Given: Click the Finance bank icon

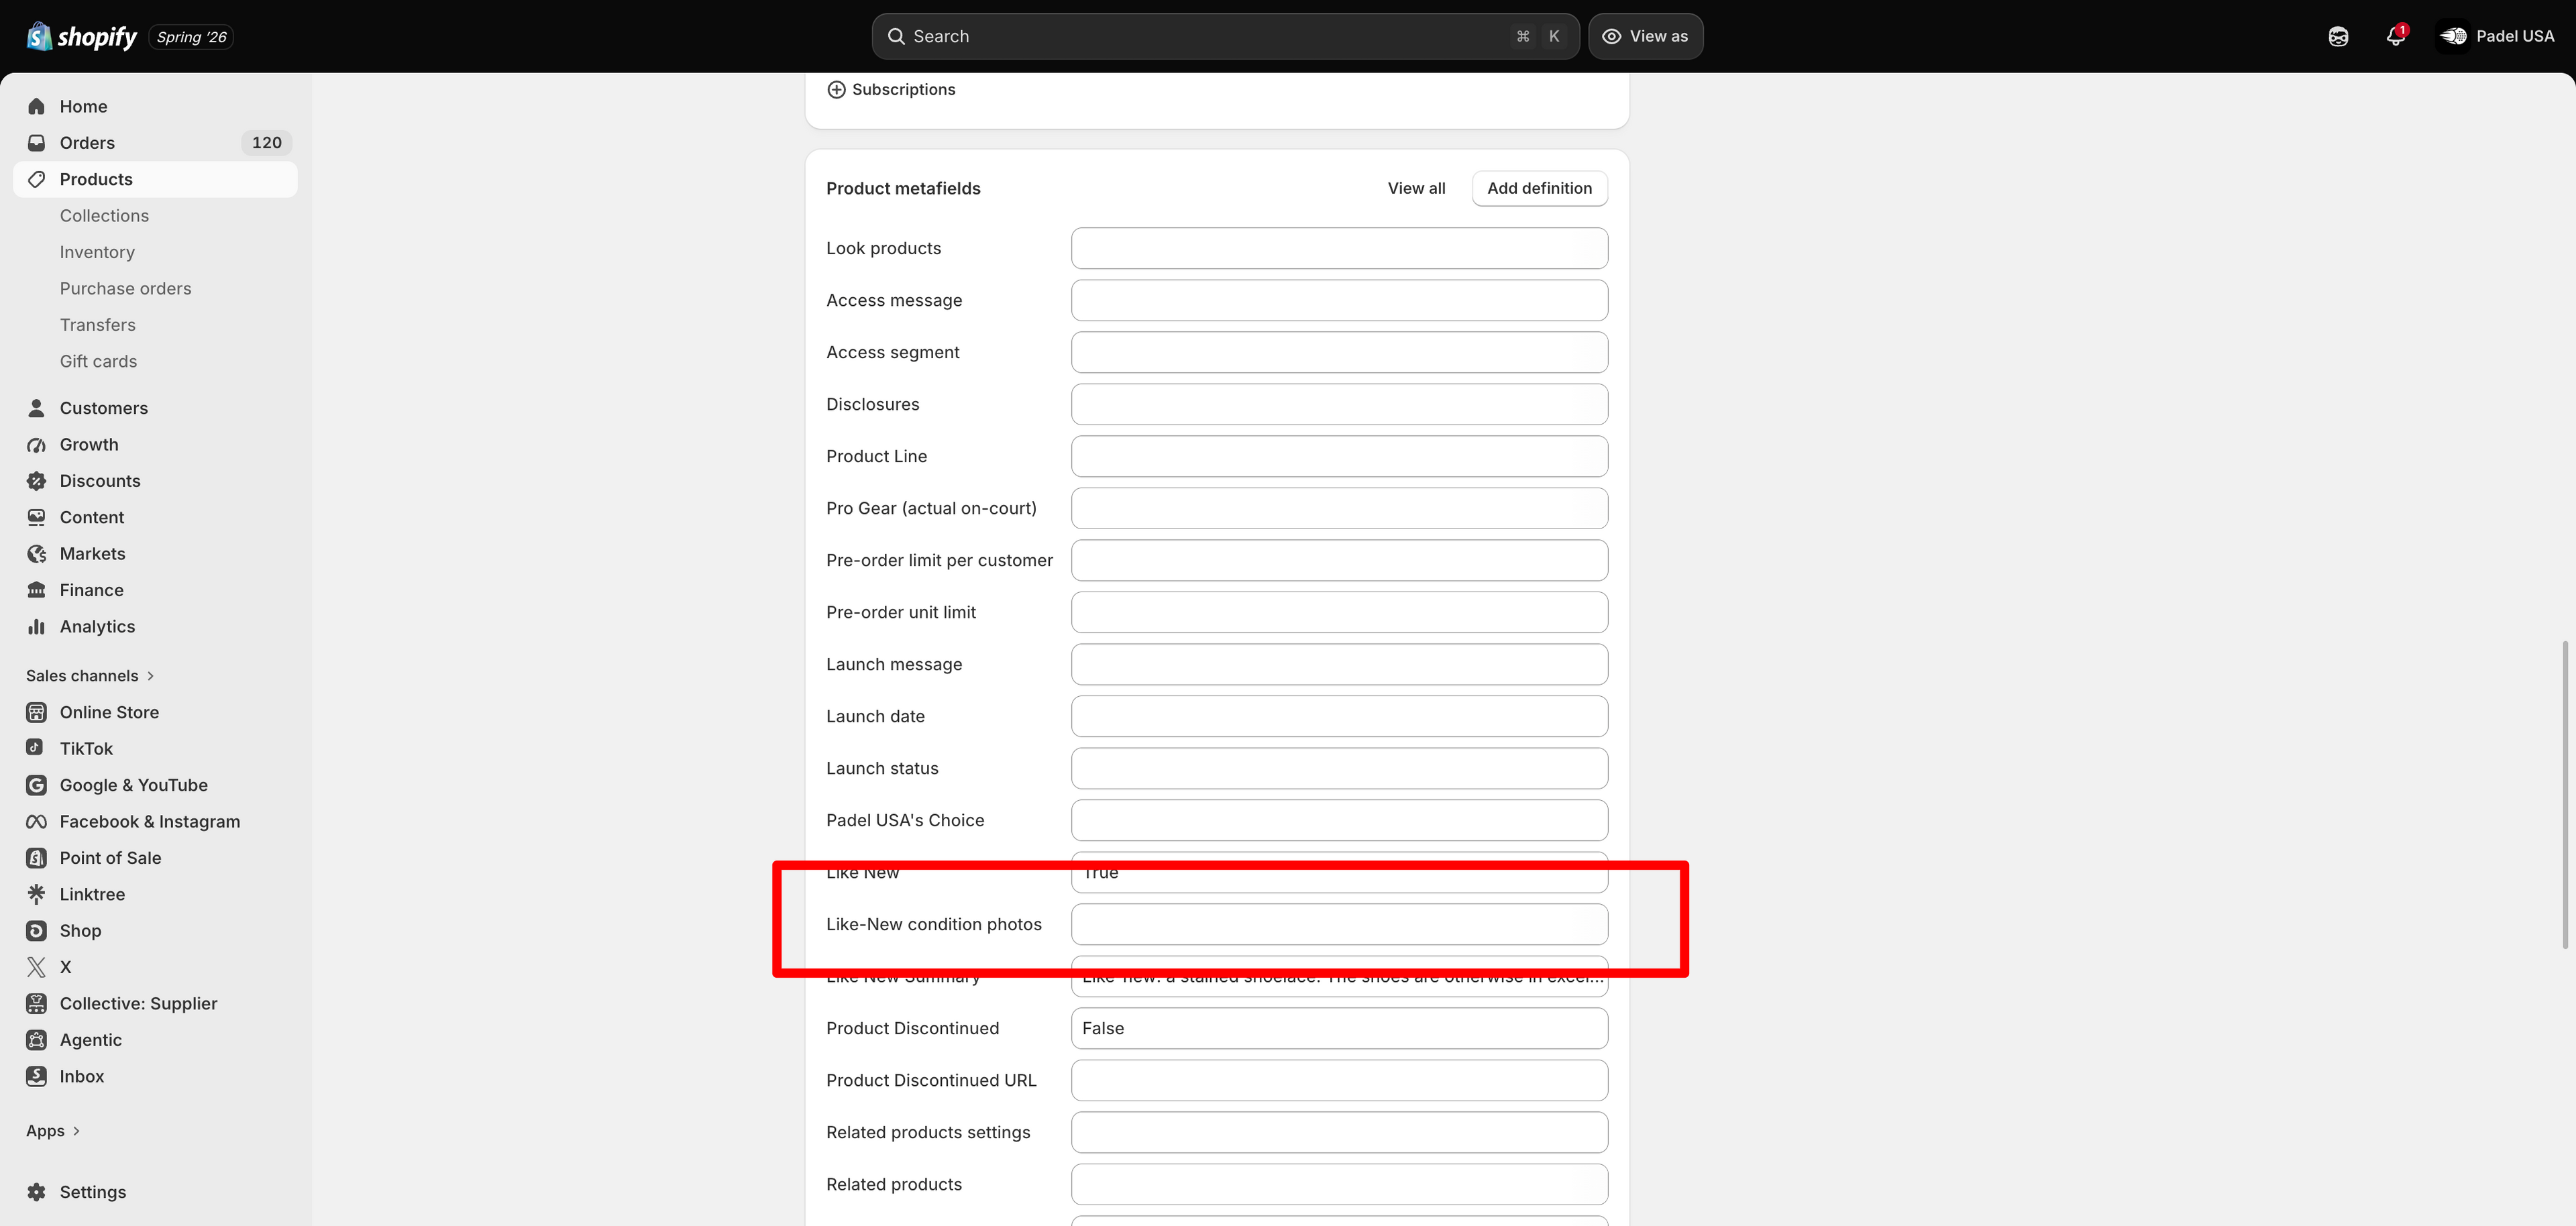Looking at the screenshot, I should tap(37, 590).
